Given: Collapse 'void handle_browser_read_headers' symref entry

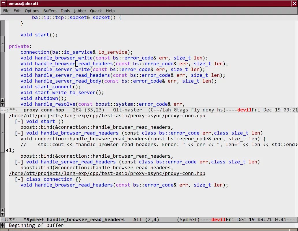Looking at the screenshot, I should [19, 133].
